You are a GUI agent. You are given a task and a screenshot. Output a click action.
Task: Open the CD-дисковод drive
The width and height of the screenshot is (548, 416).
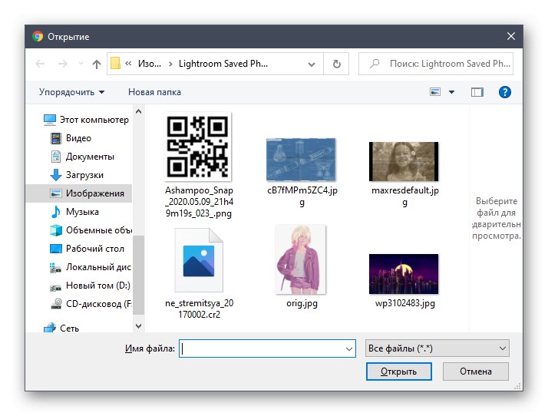click(x=91, y=304)
